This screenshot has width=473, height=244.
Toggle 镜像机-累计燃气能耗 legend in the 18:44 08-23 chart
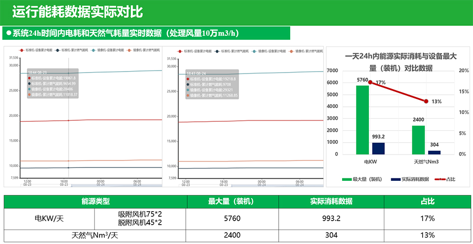click(143, 50)
